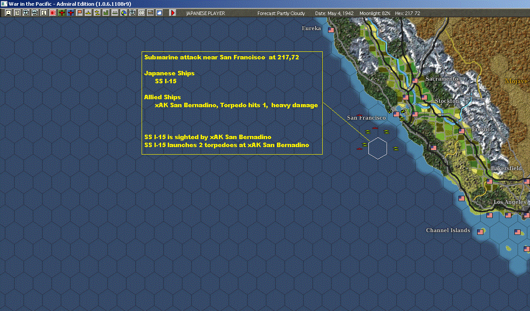Click 'Submarine attack near San Francisco' heading
The image size is (530, 311).
tap(221, 57)
